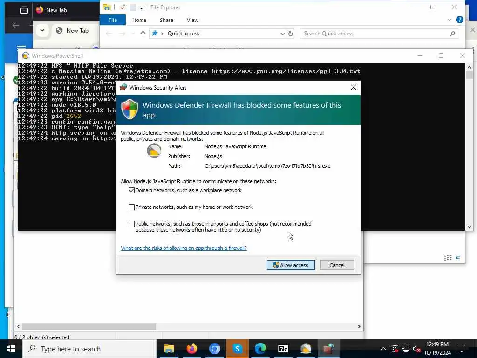Switch to large icons view in File Explorer
The height and width of the screenshot is (358, 477).
tap(458, 257)
